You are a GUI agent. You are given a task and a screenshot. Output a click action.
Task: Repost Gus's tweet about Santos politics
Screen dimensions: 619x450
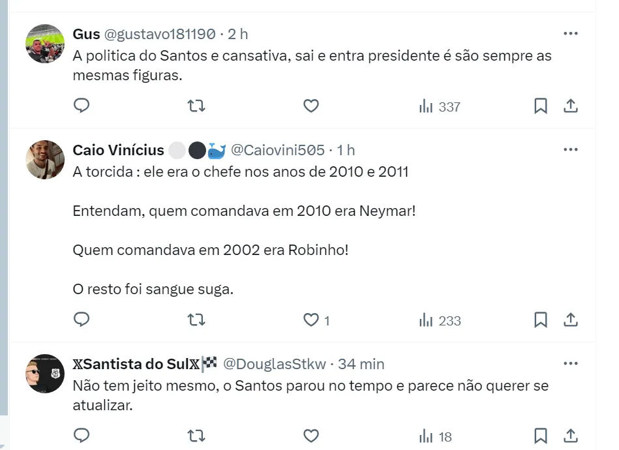pos(196,106)
